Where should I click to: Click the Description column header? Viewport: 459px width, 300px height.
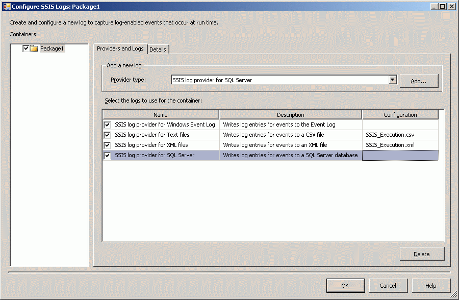click(291, 115)
